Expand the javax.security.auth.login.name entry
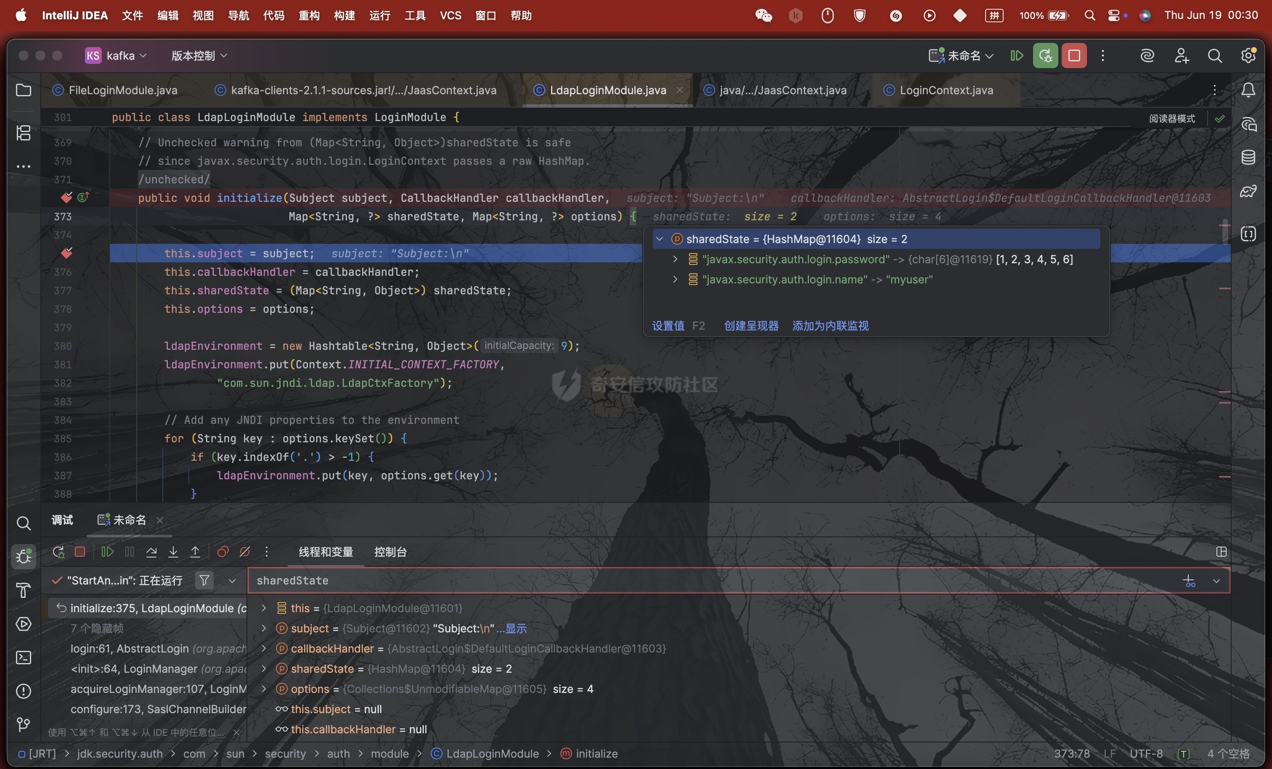 675,279
